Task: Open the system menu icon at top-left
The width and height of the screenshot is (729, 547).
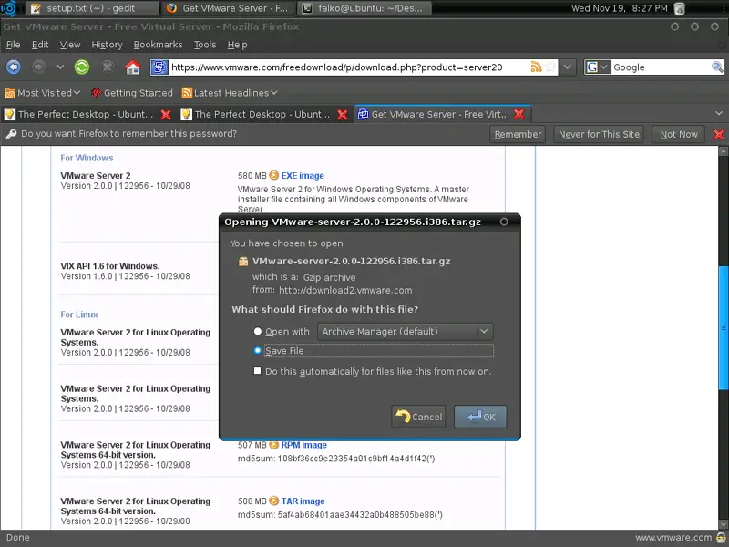Action: point(9,8)
